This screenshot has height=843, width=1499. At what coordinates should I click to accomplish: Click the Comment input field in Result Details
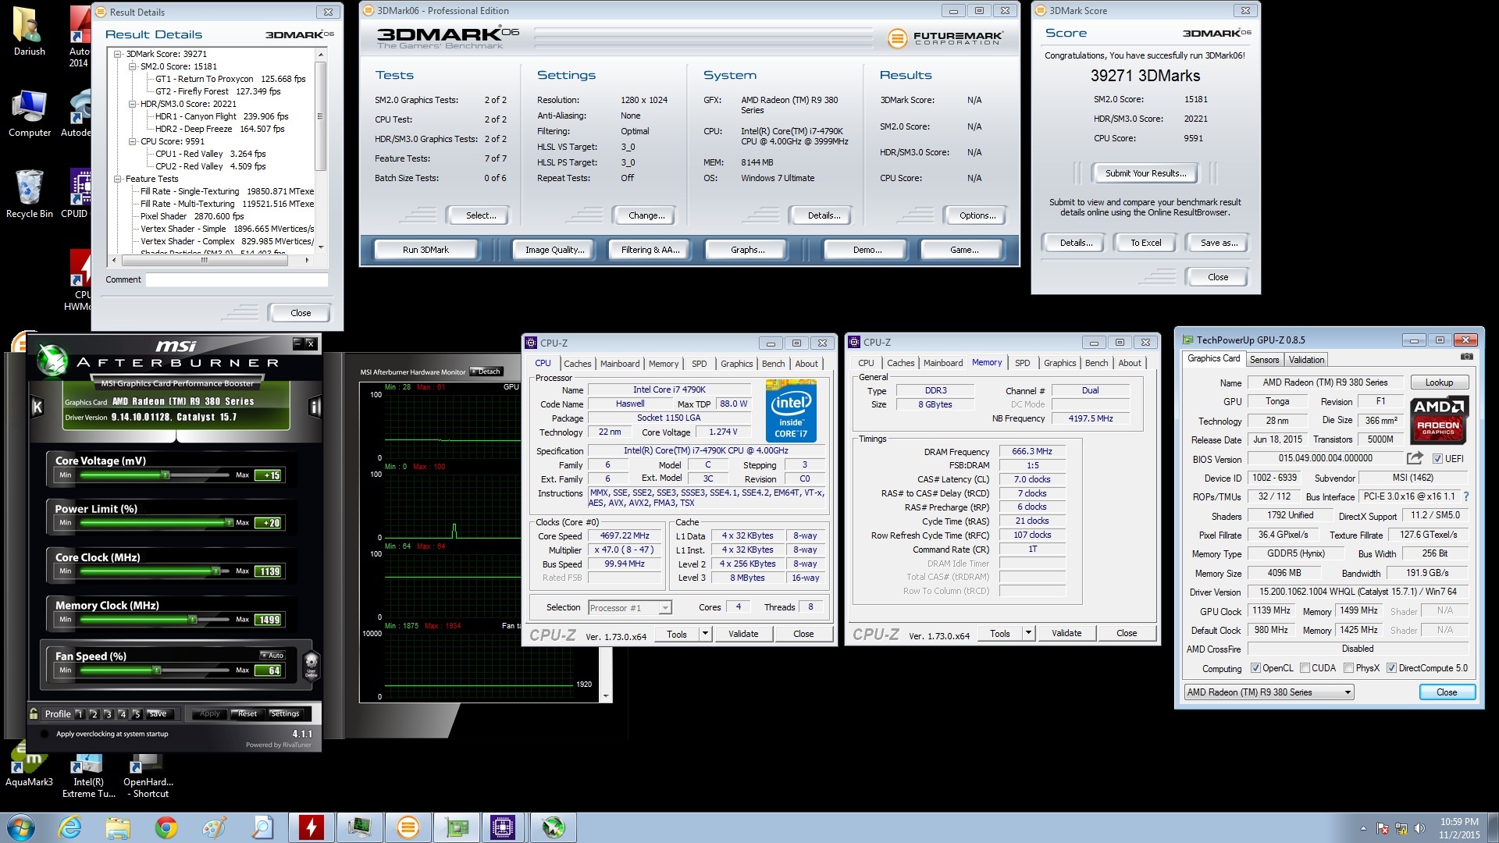(237, 279)
